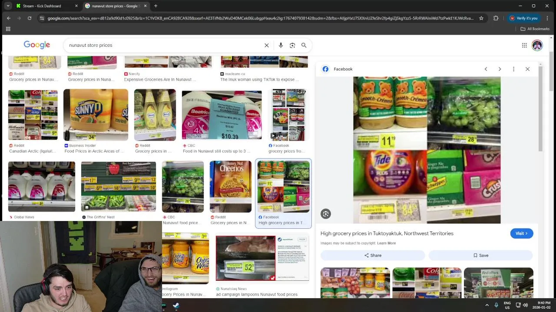The width and height of the screenshot is (556, 312).
Task: Show next image in preview panel
Action: click(500, 69)
